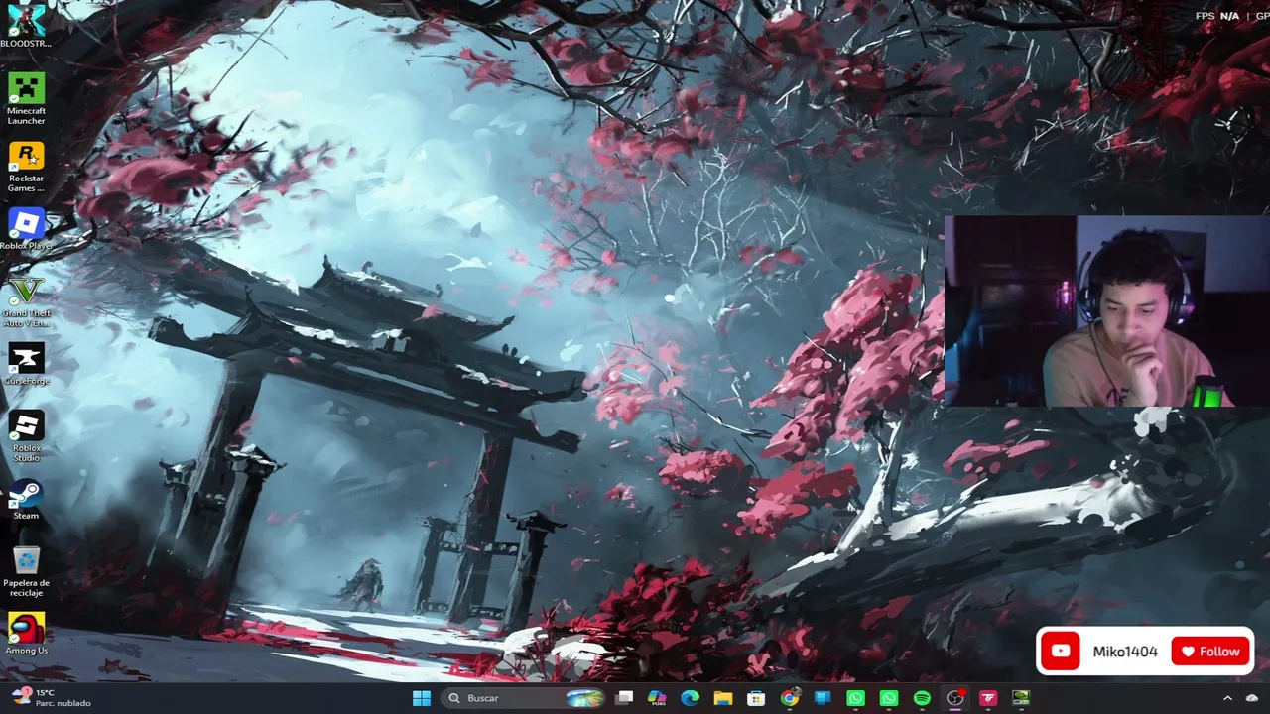
Task: Switch to OBS Studio on the taskbar
Action: 954,698
